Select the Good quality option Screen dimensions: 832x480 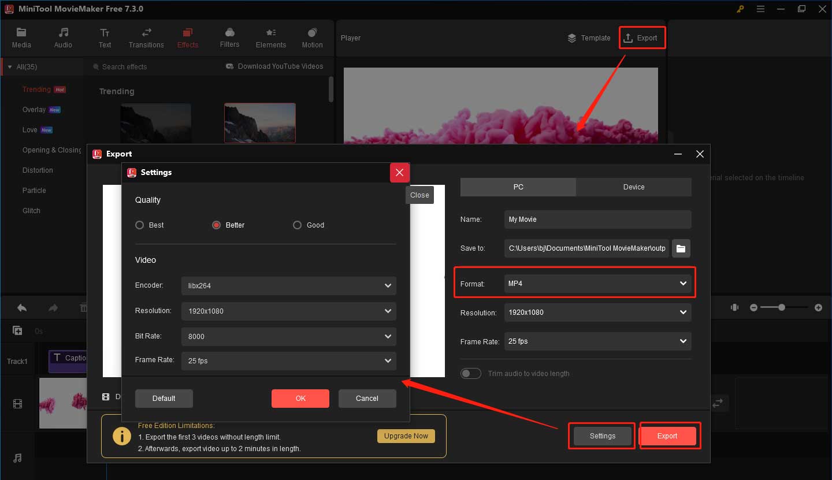(309, 225)
